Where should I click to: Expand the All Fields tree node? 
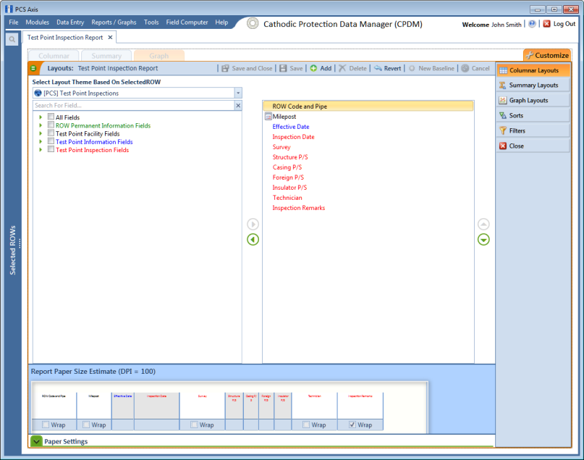[41, 117]
